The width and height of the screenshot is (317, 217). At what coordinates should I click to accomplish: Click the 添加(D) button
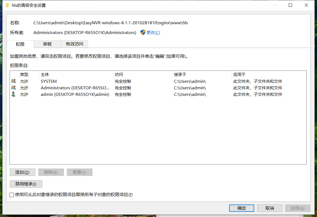(23, 172)
